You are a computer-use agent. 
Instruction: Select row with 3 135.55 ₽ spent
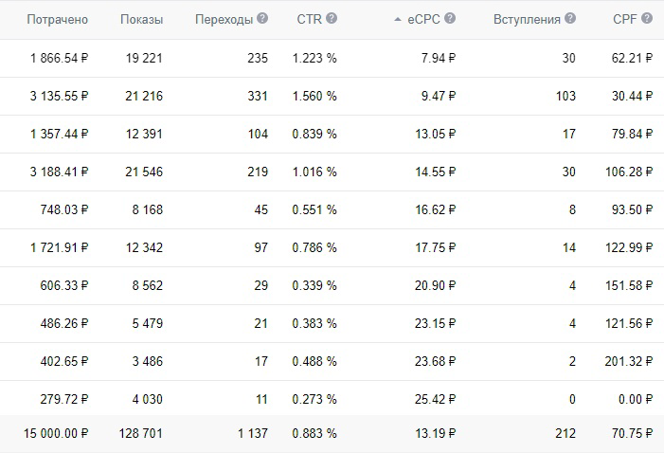[x=332, y=97]
